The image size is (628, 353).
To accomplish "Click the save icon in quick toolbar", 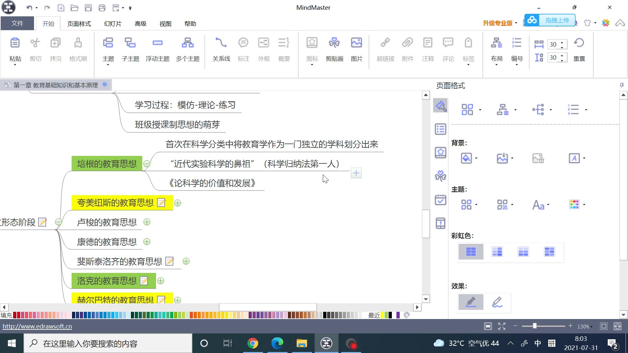I will click(88, 8).
